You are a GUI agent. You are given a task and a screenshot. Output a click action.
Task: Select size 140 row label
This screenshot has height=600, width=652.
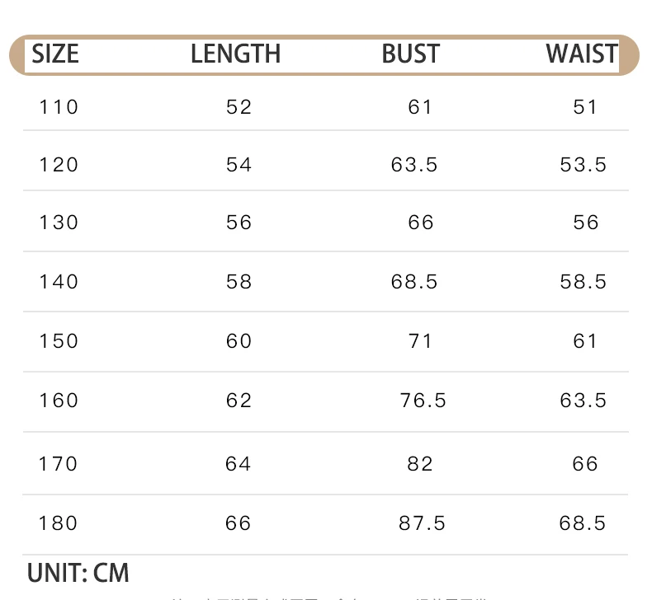click(59, 282)
